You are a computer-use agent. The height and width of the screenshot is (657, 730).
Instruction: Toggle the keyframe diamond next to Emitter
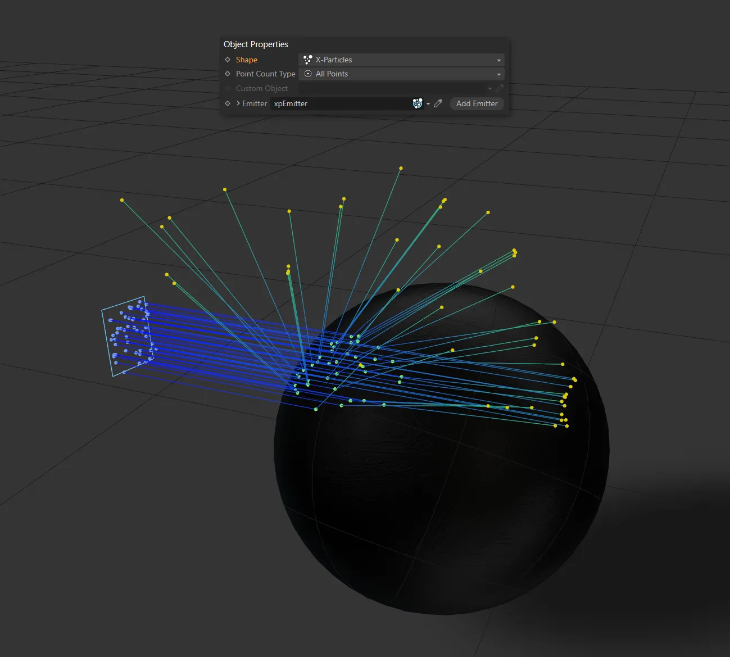[228, 103]
